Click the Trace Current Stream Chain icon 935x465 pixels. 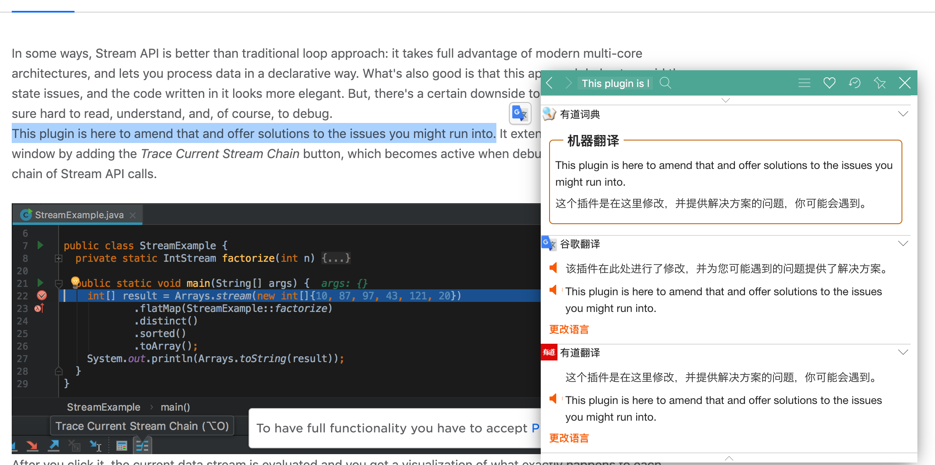click(x=142, y=446)
